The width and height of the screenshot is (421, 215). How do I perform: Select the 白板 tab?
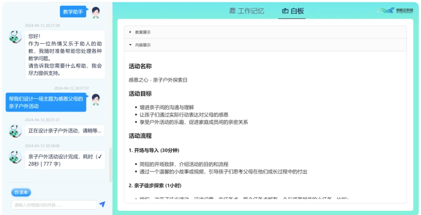(x=293, y=11)
